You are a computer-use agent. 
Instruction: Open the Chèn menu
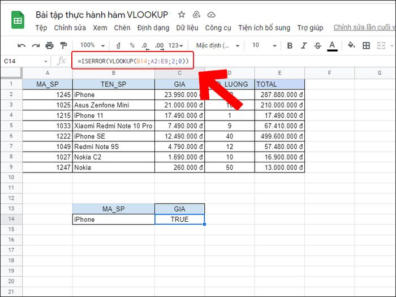point(122,28)
